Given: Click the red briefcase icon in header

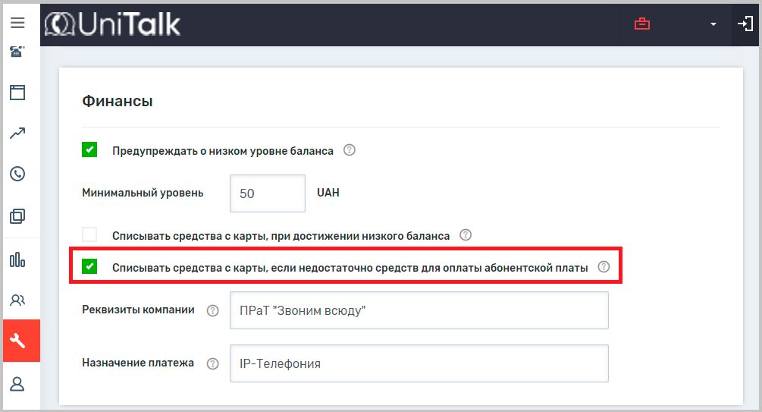Looking at the screenshot, I should [x=642, y=24].
